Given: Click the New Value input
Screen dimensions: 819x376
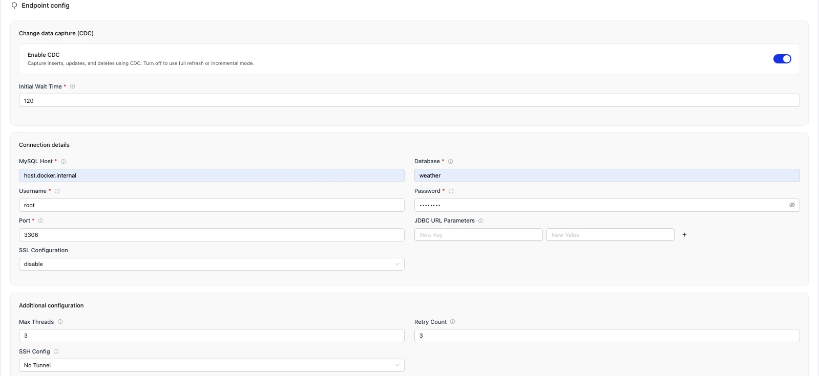Looking at the screenshot, I should 610,235.
